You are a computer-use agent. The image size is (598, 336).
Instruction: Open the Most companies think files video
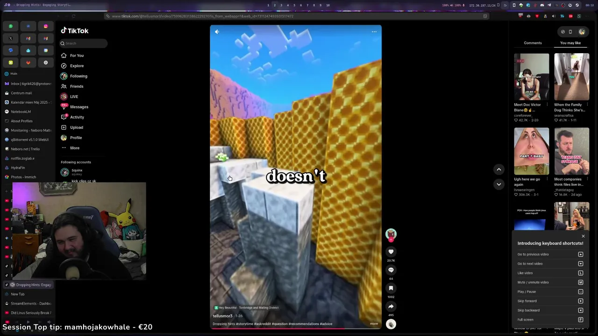572,151
